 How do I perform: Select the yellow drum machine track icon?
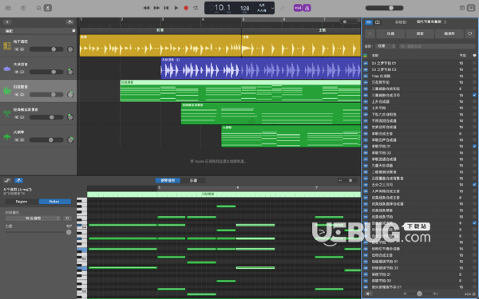click(7, 45)
